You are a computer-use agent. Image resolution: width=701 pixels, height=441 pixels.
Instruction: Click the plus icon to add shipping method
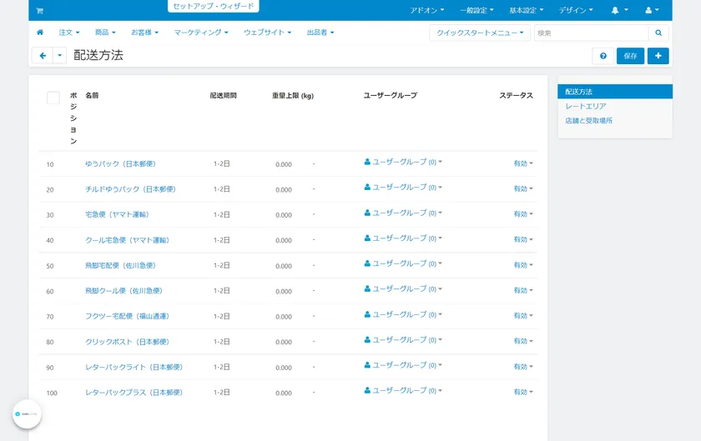[x=658, y=56]
